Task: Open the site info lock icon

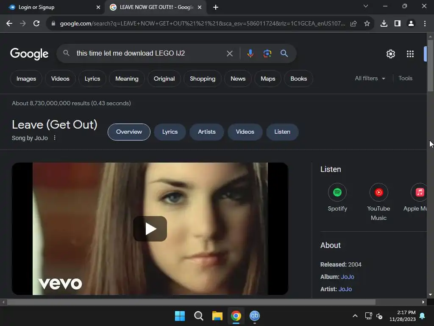Action: click(53, 24)
